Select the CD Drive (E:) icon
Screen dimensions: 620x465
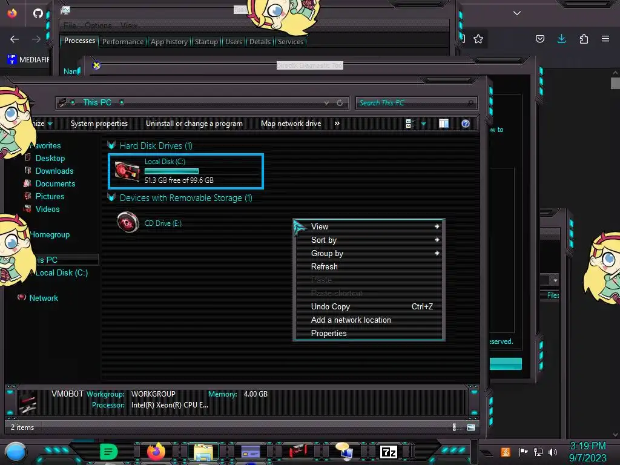point(128,222)
